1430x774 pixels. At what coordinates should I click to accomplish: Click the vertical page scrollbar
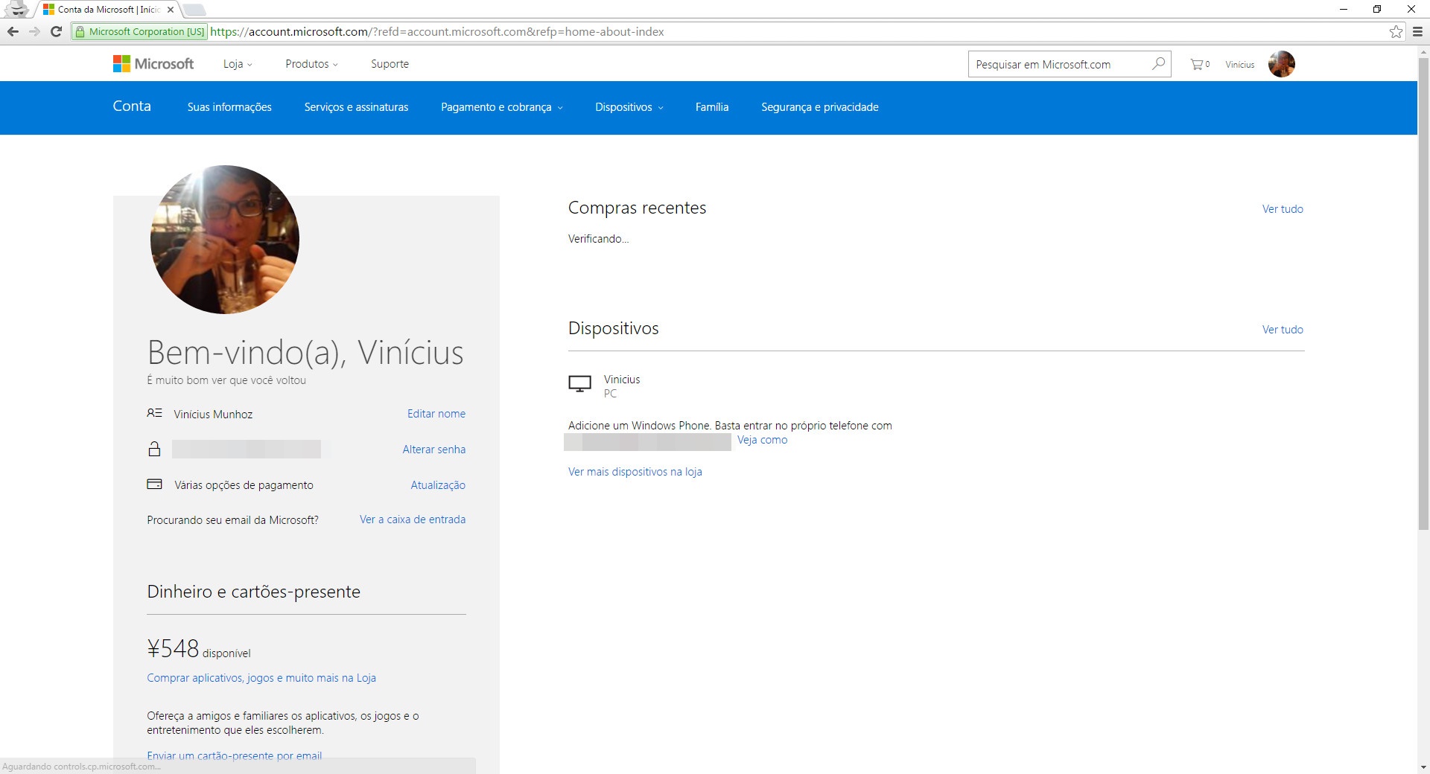(1423, 294)
